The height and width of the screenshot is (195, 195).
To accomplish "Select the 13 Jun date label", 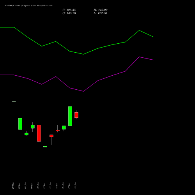I will click(57, 186).
